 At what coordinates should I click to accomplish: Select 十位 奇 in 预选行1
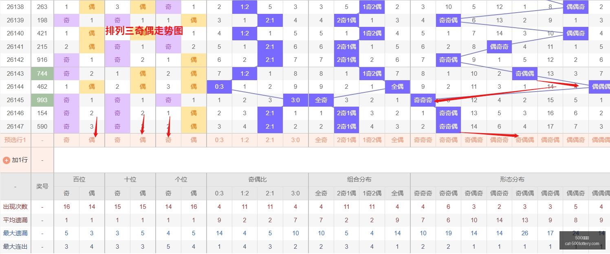117,140
